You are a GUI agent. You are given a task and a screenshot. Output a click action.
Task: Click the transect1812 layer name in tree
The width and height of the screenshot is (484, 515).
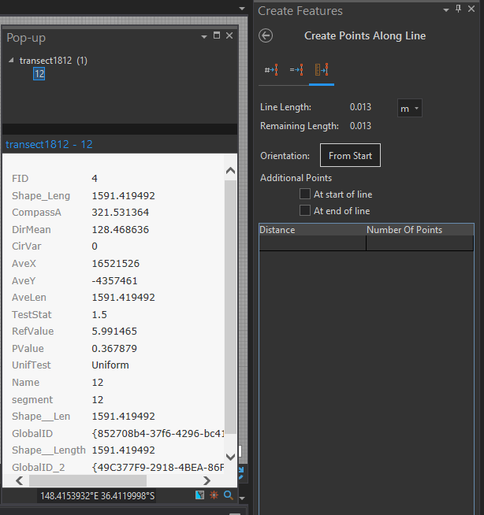point(46,61)
